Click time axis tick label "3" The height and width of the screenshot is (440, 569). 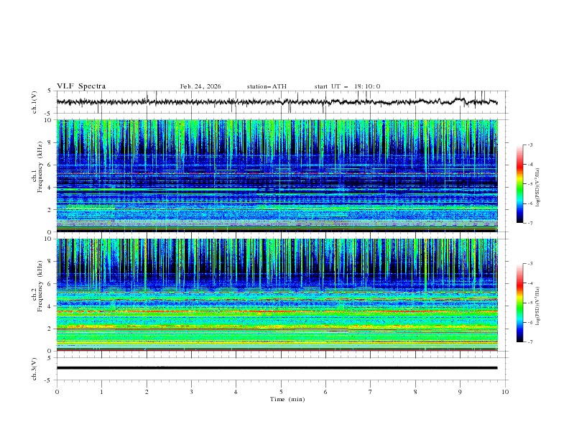191,392
